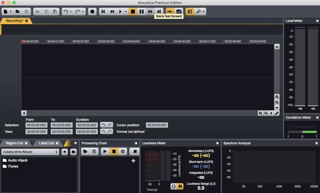Close the Label List tab
Image resolution: width=320 pixels, height=193 pixels.
[x=57, y=143]
